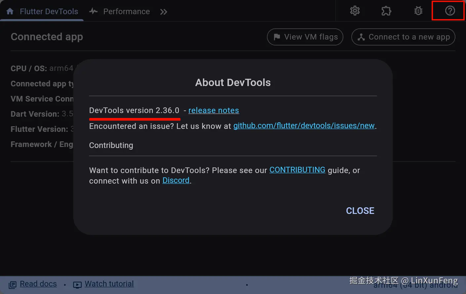Switch to the Performance tab
The height and width of the screenshot is (294, 466).
click(x=120, y=12)
